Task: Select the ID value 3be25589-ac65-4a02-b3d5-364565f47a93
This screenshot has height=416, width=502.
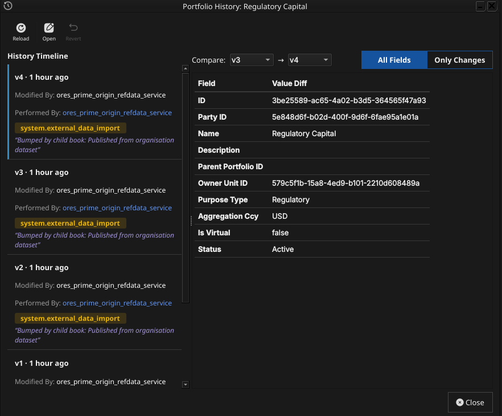Action: [349, 101]
